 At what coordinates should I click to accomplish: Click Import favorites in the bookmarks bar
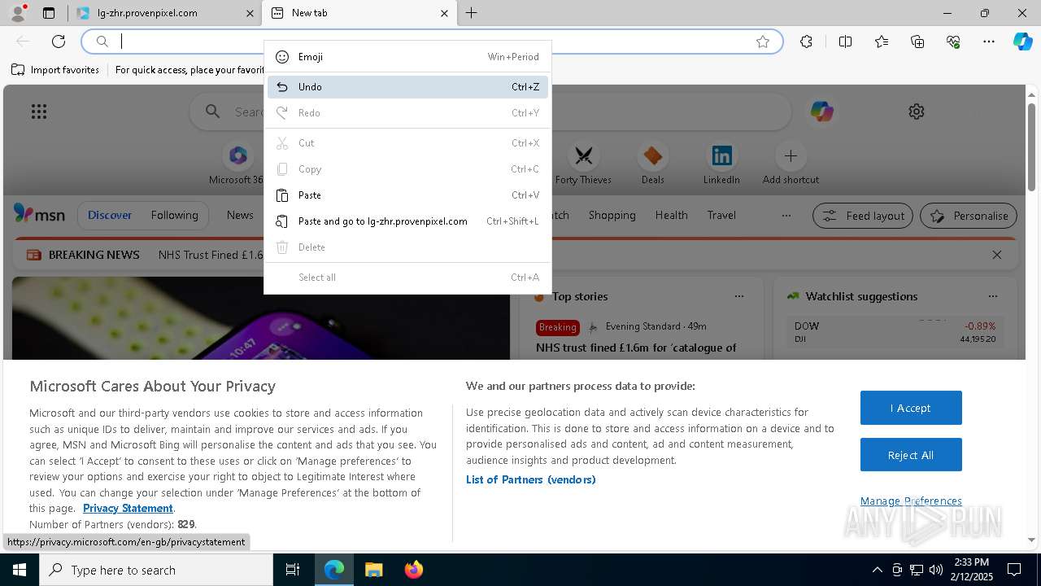[55, 70]
